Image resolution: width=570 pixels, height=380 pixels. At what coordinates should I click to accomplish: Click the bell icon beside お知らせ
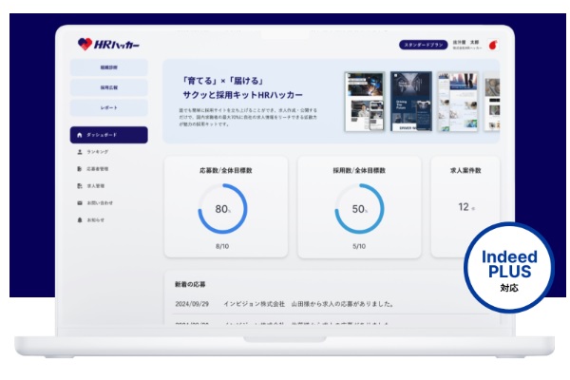[79, 220]
